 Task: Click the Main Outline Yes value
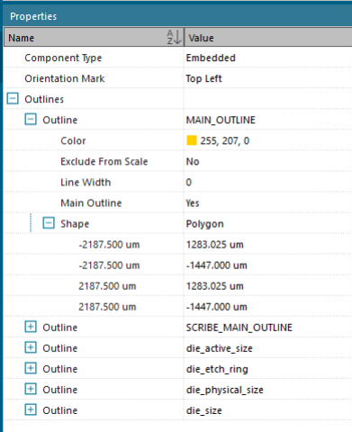(x=193, y=203)
